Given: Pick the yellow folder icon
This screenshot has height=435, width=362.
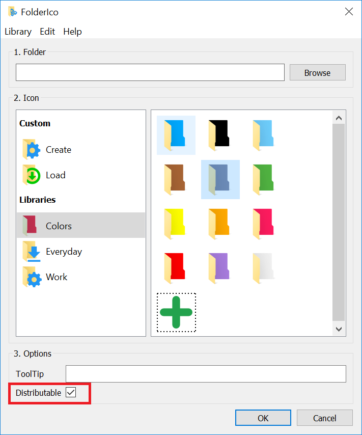Looking at the screenshot, I should click(x=176, y=224).
